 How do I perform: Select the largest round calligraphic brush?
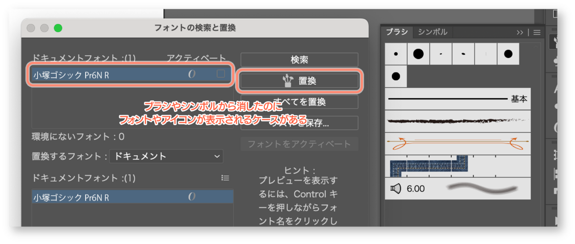point(418,54)
